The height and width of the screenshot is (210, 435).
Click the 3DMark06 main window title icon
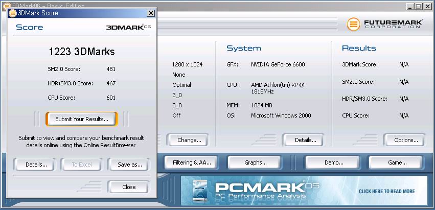tap(6, 6)
